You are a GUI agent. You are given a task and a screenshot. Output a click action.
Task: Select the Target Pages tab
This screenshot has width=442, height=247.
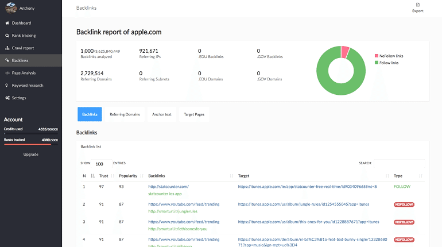point(193,114)
